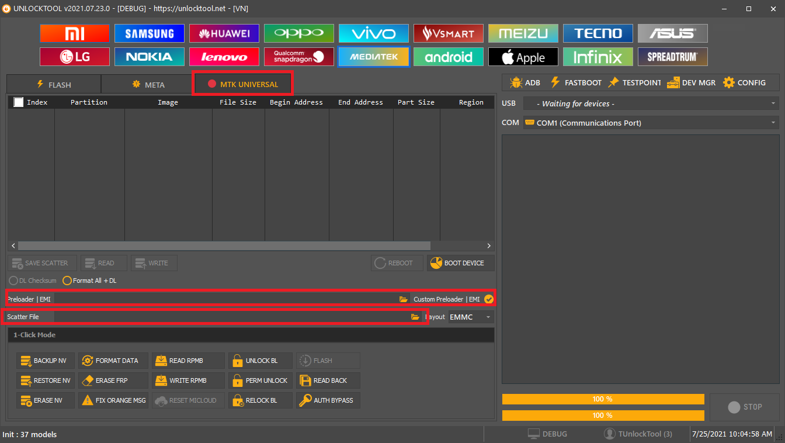
Task: Switch to the FLASH tab
Action: 54,84
